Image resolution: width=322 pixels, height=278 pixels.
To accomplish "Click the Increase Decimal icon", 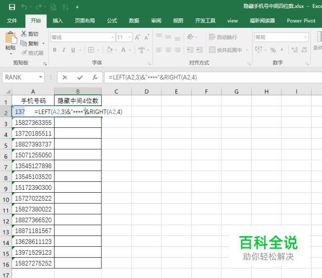I will point(294,50).
